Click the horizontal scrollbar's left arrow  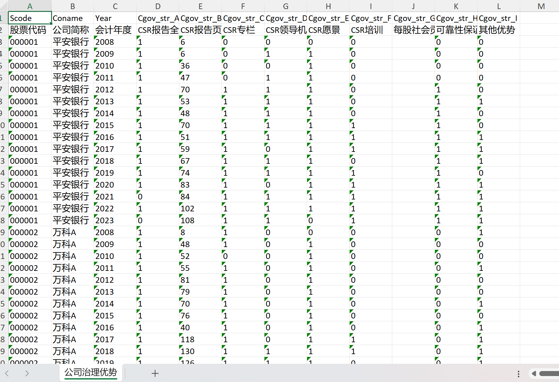point(534,373)
